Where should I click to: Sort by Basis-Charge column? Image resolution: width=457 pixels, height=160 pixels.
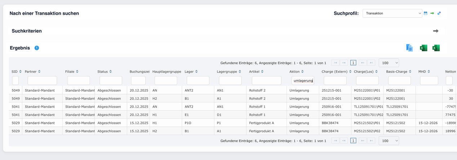pos(410,72)
